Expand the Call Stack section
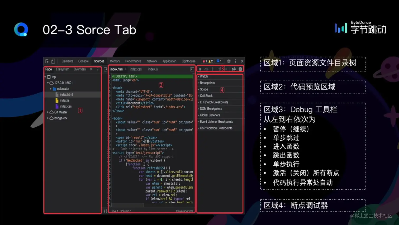 pos(220,96)
